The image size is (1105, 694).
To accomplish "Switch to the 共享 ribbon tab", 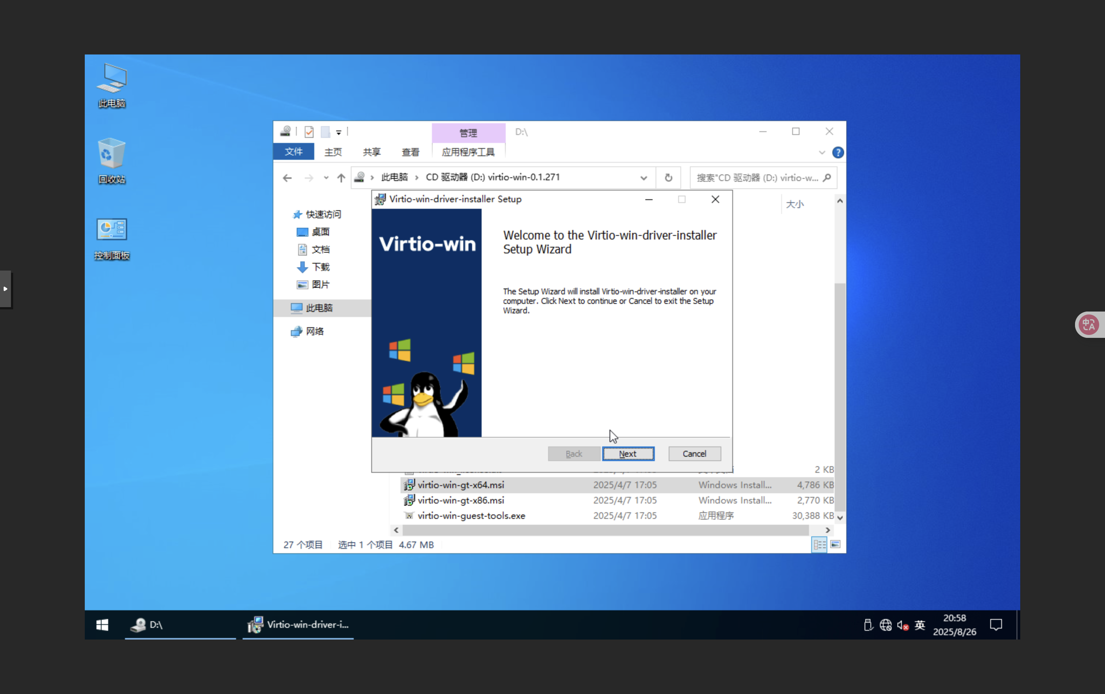I will (372, 152).
